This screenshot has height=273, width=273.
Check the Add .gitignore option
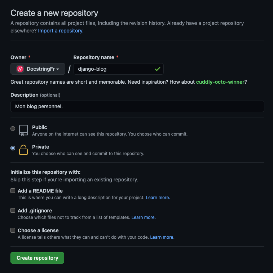[13, 211]
